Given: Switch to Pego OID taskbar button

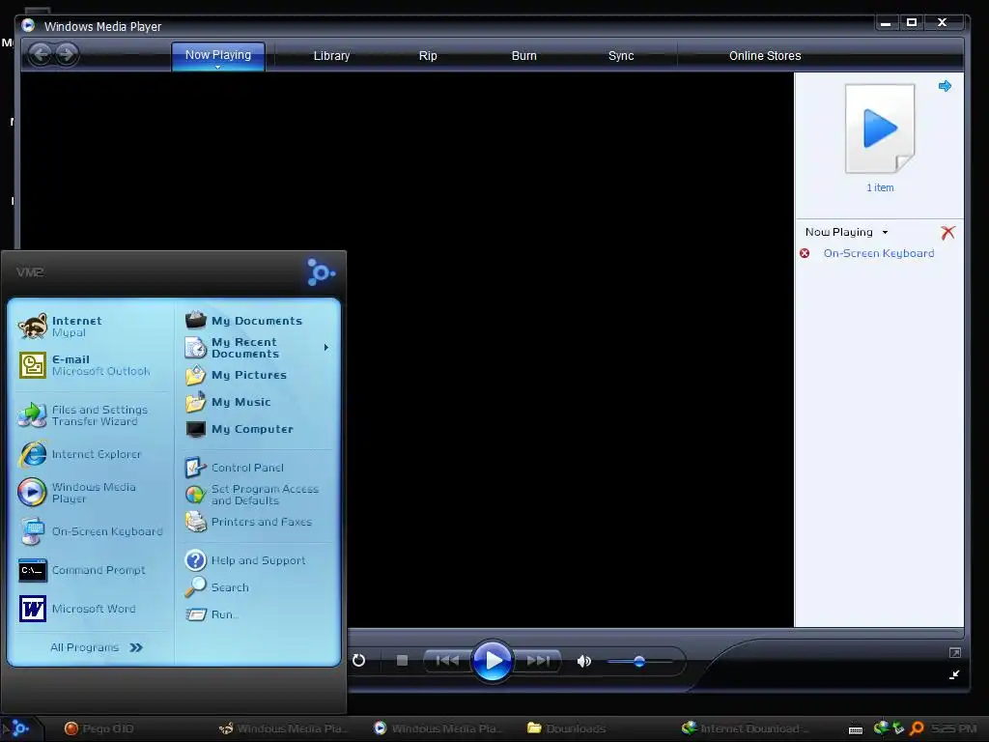Looking at the screenshot, I should pos(100,728).
